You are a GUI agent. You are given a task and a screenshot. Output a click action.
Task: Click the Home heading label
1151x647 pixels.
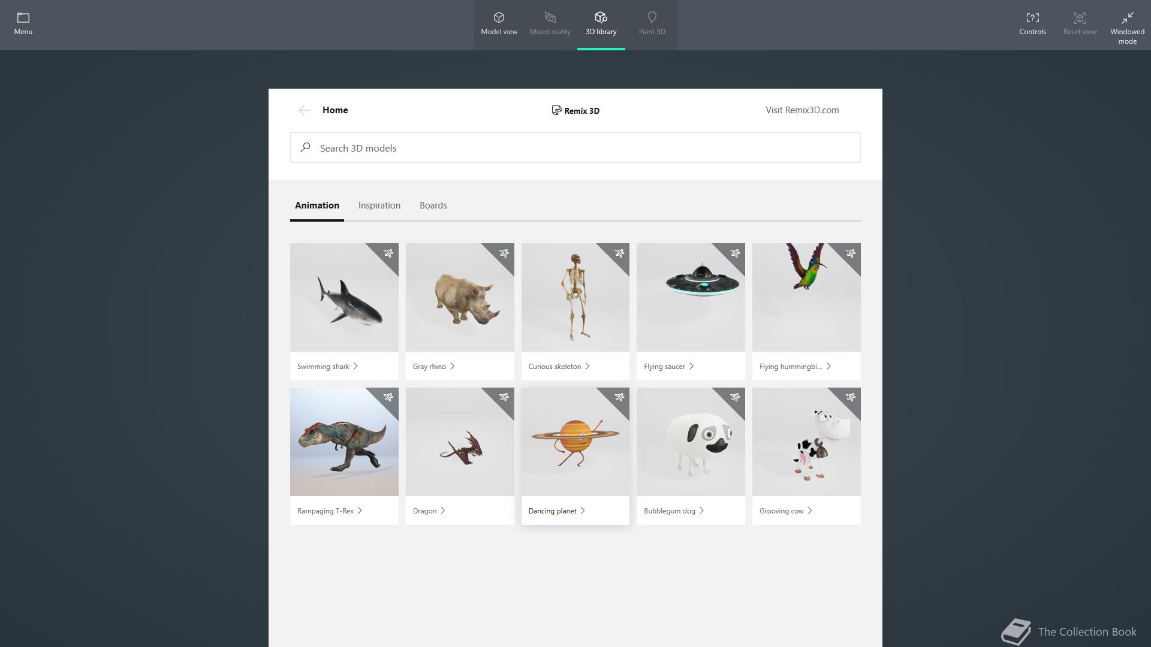click(335, 110)
